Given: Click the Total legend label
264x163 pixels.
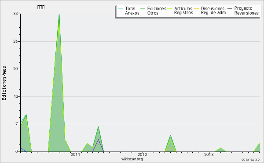Looking at the screenshot, I should [x=130, y=8].
